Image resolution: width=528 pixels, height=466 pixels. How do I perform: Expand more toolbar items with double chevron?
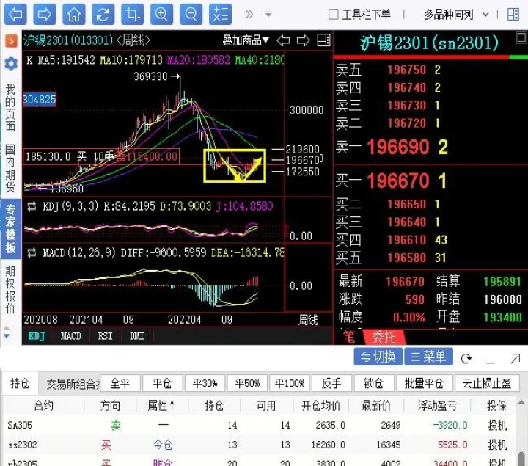coord(249,14)
